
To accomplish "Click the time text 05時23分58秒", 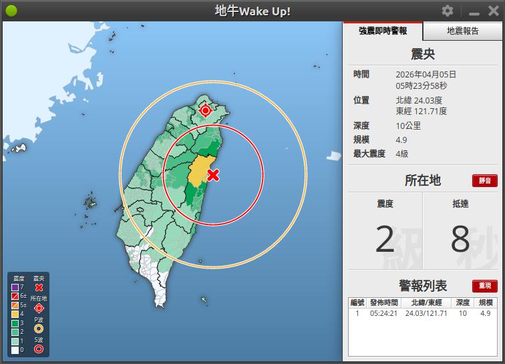I will [422, 85].
